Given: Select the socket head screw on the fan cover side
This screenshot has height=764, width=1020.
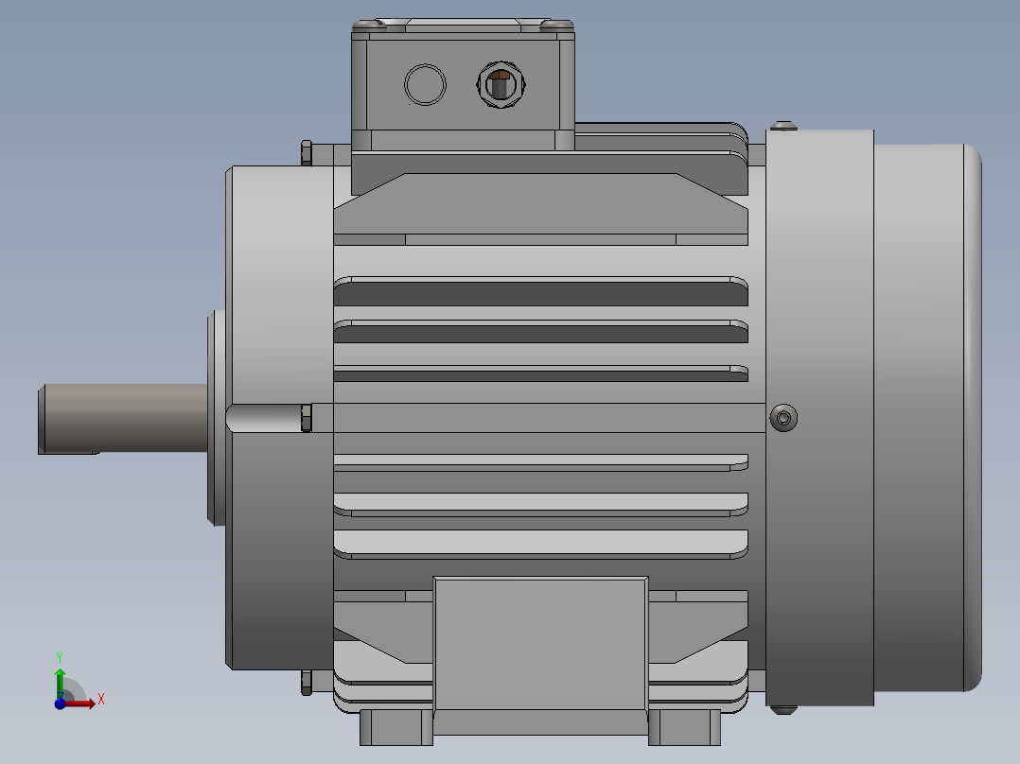Looking at the screenshot, I should pyautogui.click(x=783, y=418).
